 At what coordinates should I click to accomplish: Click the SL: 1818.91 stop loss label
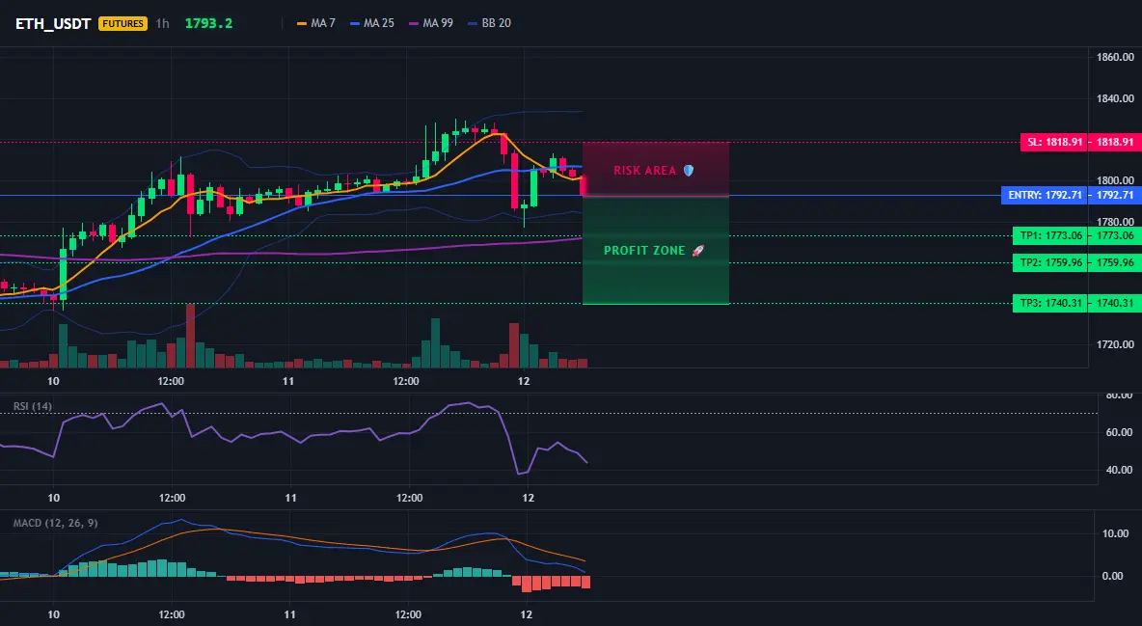pyautogui.click(x=1054, y=142)
